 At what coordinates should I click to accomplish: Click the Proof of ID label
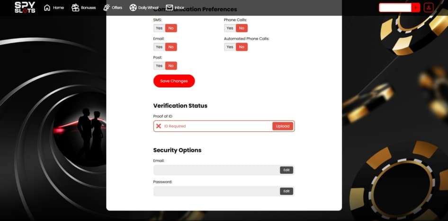pyautogui.click(x=162, y=116)
